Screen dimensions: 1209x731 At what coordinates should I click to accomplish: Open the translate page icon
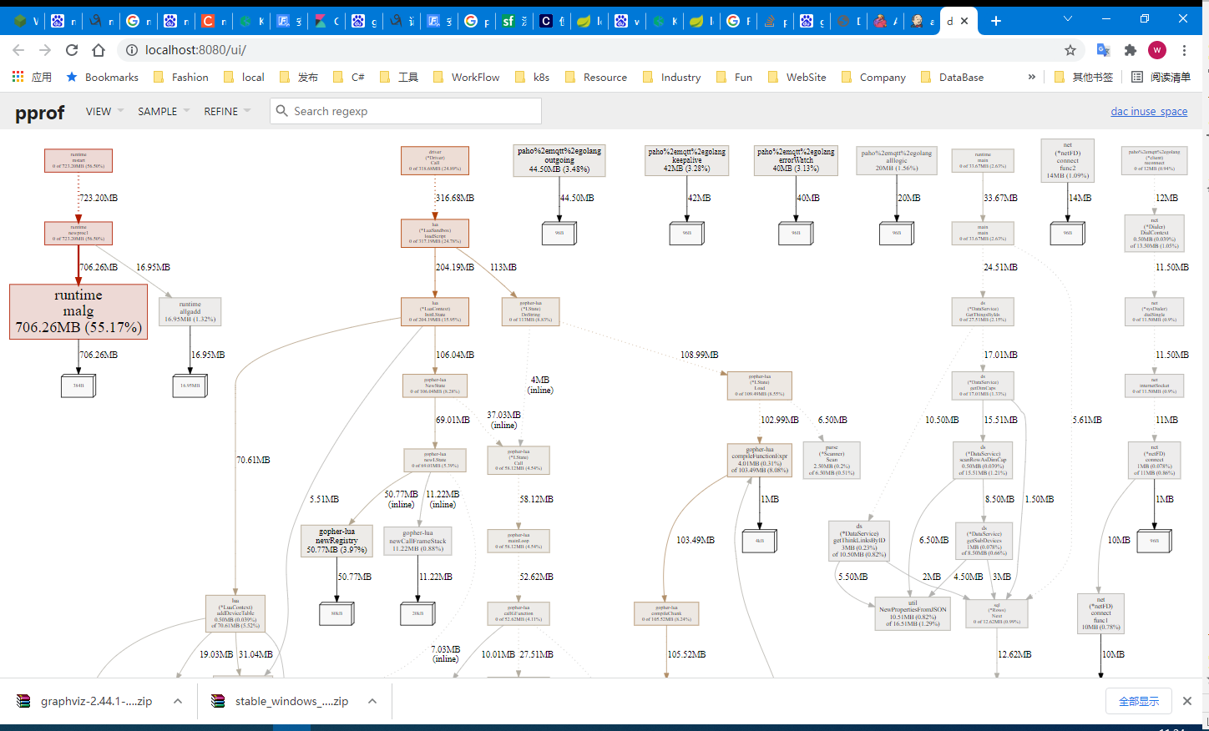pyautogui.click(x=1103, y=50)
